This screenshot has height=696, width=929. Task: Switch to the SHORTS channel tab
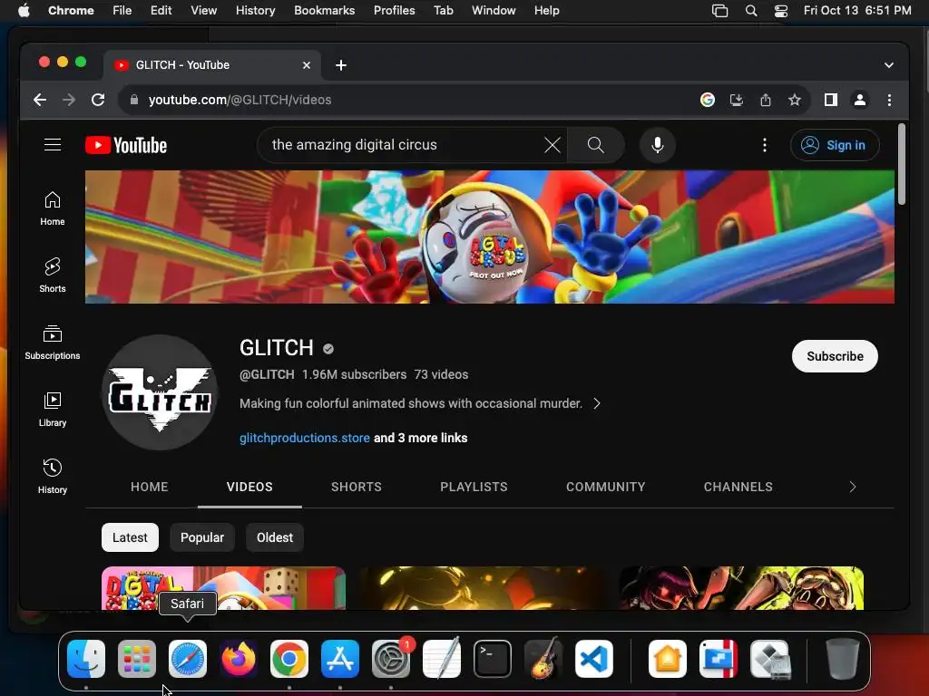coord(356,487)
